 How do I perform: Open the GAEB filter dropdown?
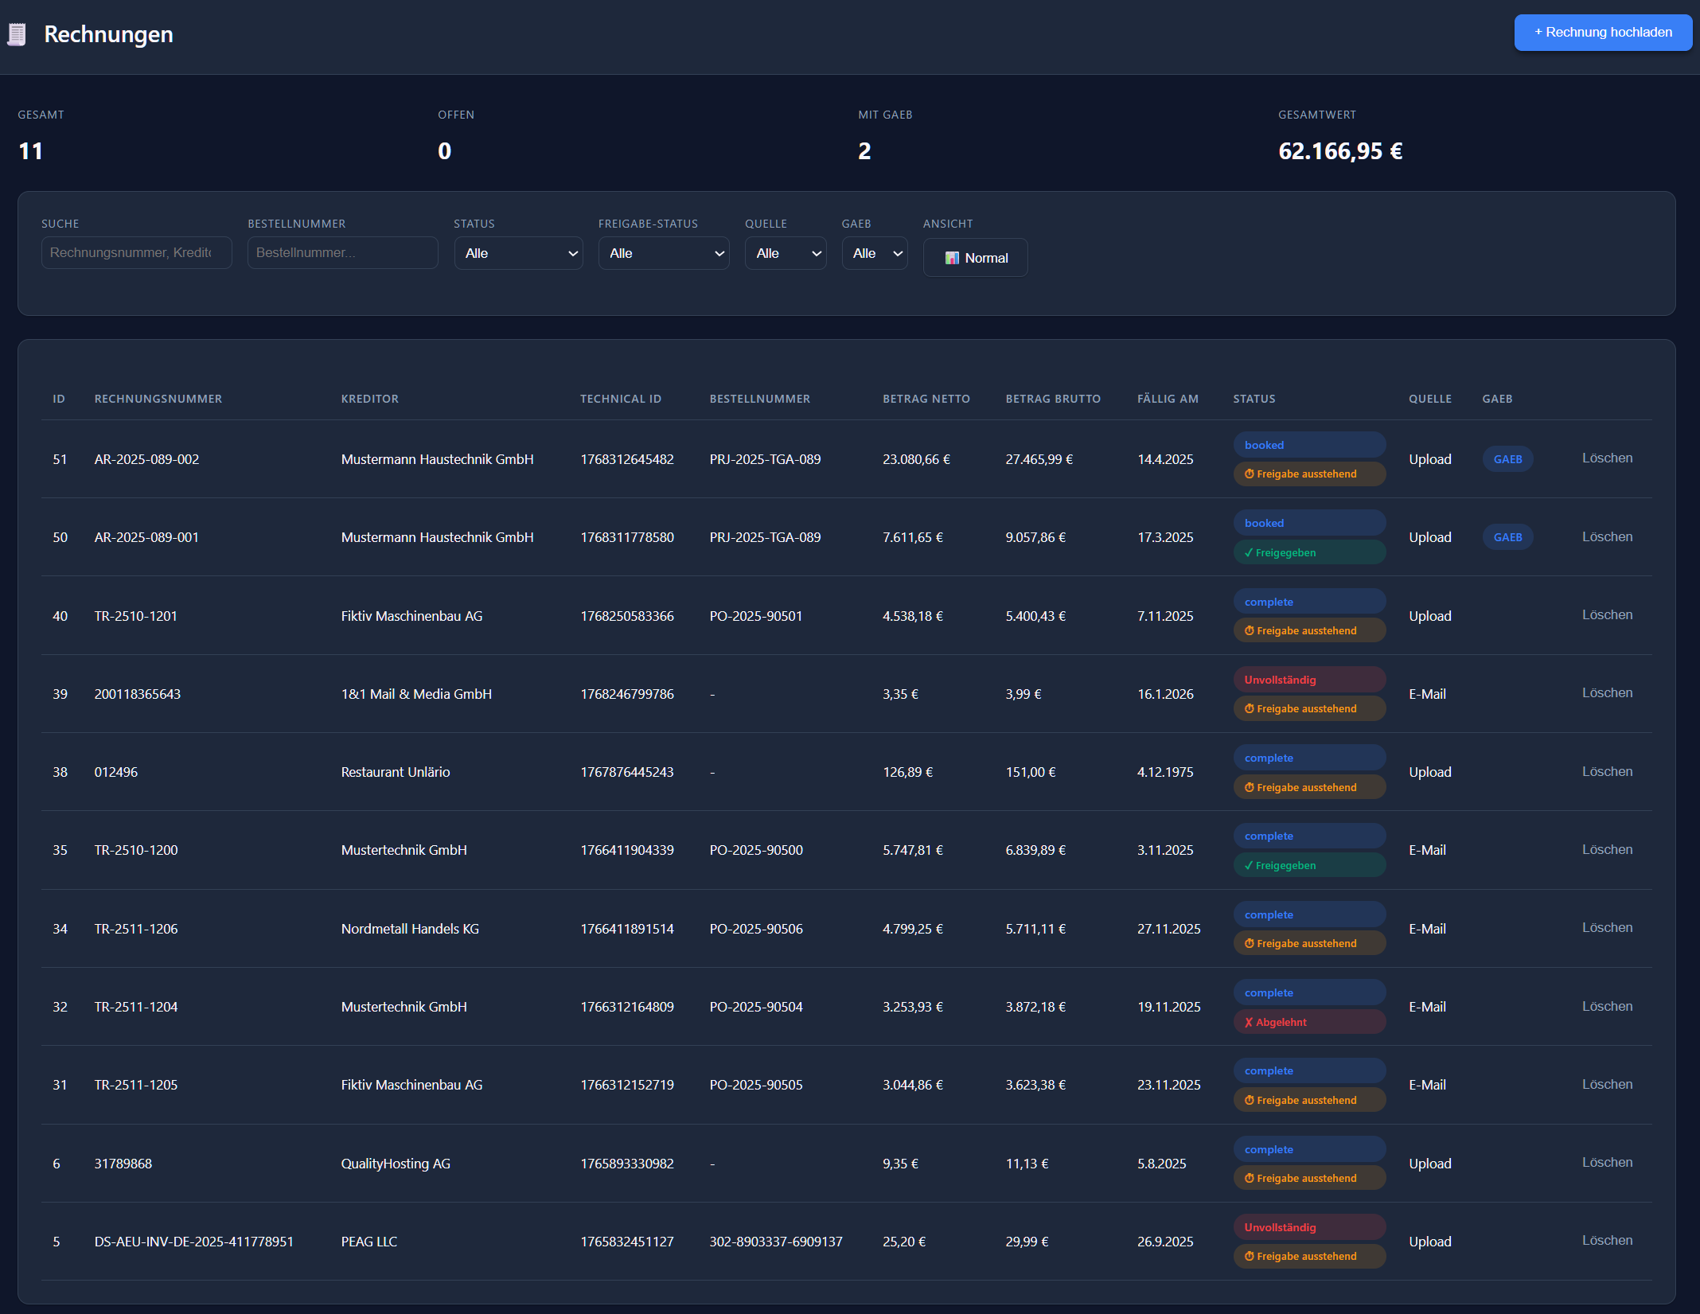coord(874,253)
